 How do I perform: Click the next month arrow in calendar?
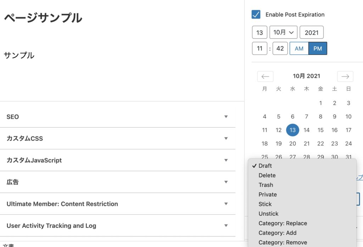(x=345, y=76)
